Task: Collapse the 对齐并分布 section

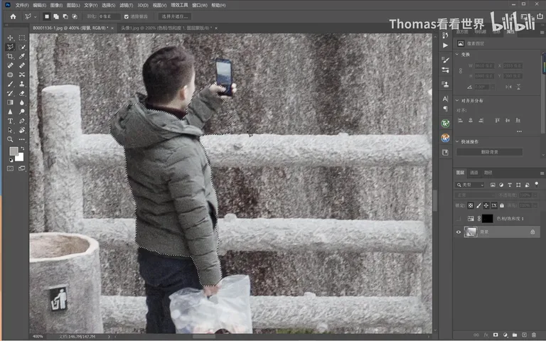Action: [x=457, y=101]
